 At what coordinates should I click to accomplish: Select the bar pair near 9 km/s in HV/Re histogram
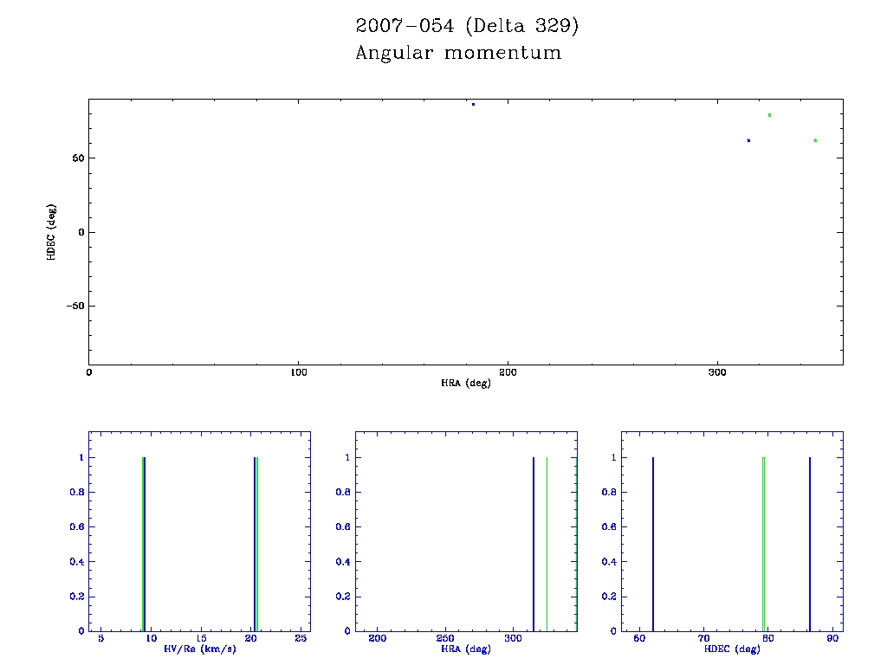pyautogui.click(x=143, y=544)
